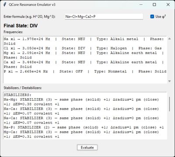This screenshot has width=175, height=157.
Task: Click the Na-Mg STABILIZER line
Action: (81, 102)
